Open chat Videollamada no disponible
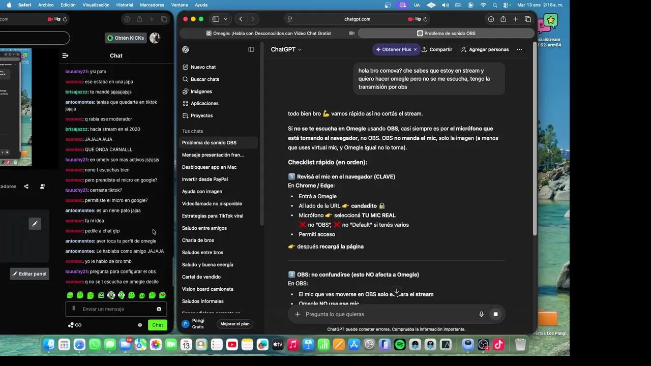The width and height of the screenshot is (651, 366). pos(212,204)
